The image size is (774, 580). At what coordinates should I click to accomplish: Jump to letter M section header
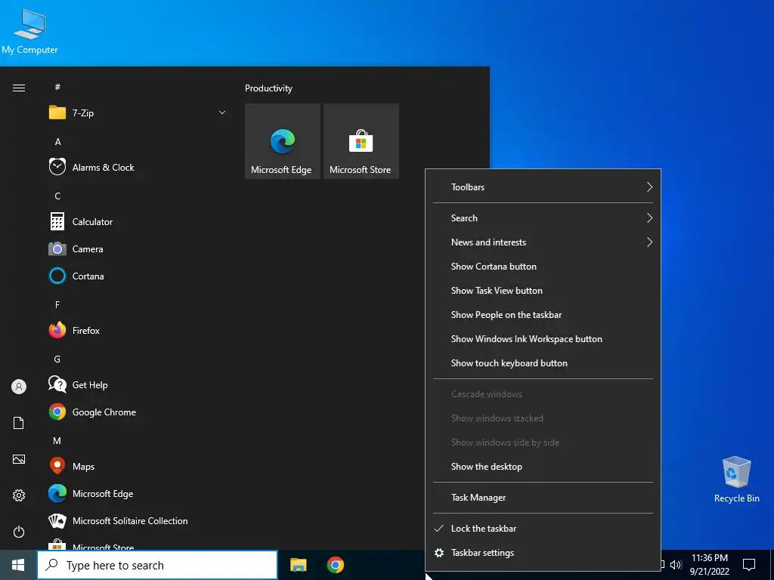coord(57,440)
